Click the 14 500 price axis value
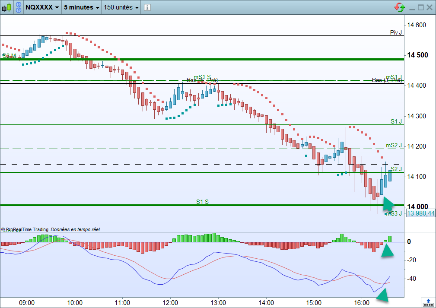Screen dimensions: 436x308 417,55
